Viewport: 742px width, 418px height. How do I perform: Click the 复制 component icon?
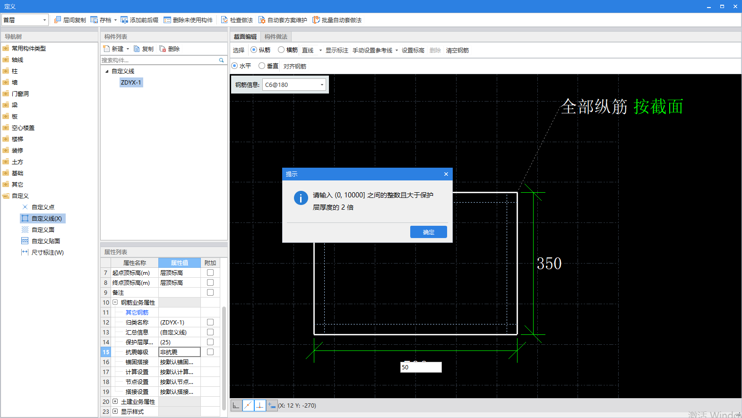(137, 49)
